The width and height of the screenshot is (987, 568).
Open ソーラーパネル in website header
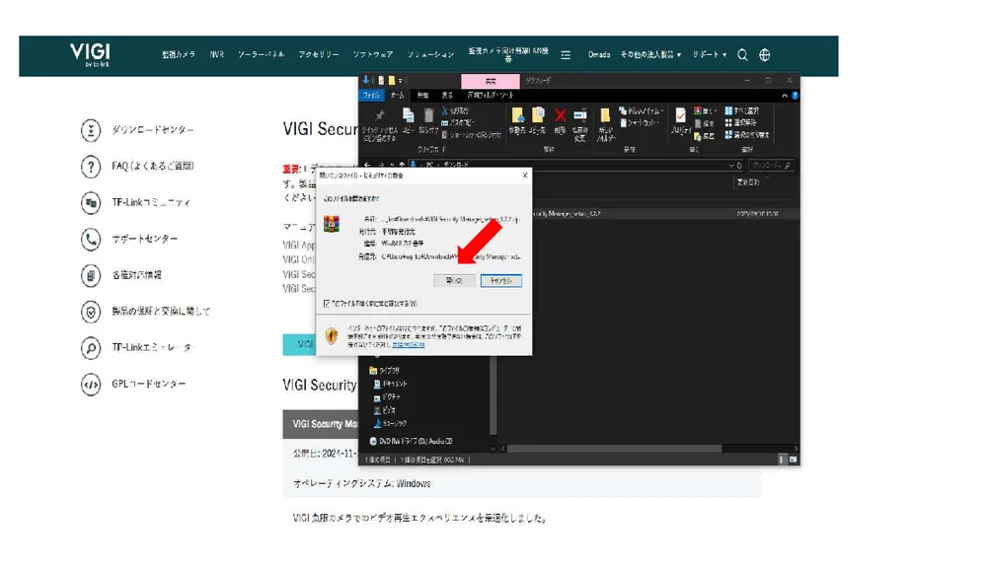tap(262, 54)
